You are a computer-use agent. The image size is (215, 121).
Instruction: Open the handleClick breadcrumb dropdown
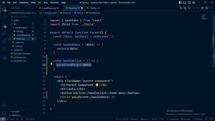[94, 13]
